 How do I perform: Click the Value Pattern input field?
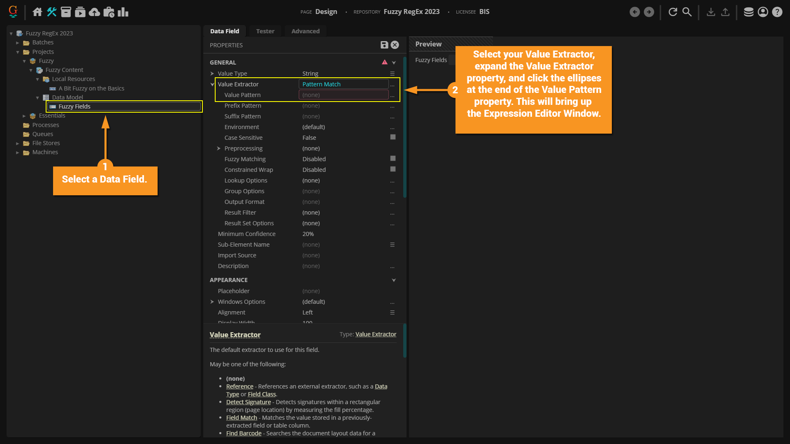tap(343, 95)
